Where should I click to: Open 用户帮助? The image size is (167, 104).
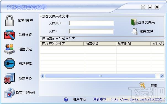(x=79, y=99)
